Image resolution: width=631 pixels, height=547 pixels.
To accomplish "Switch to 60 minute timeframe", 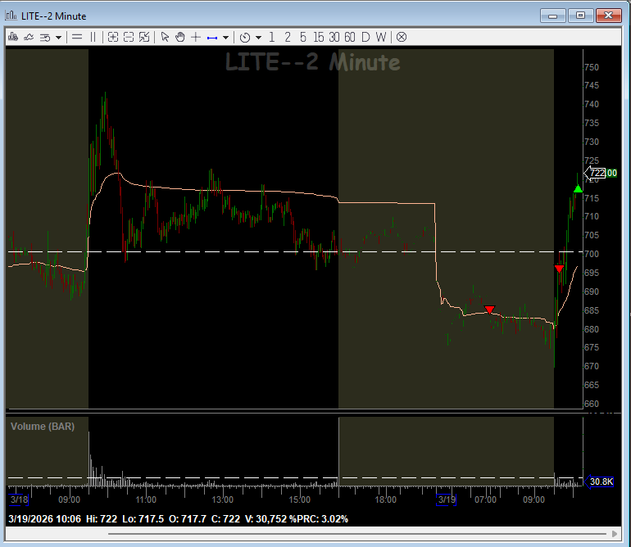I will [350, 38].
